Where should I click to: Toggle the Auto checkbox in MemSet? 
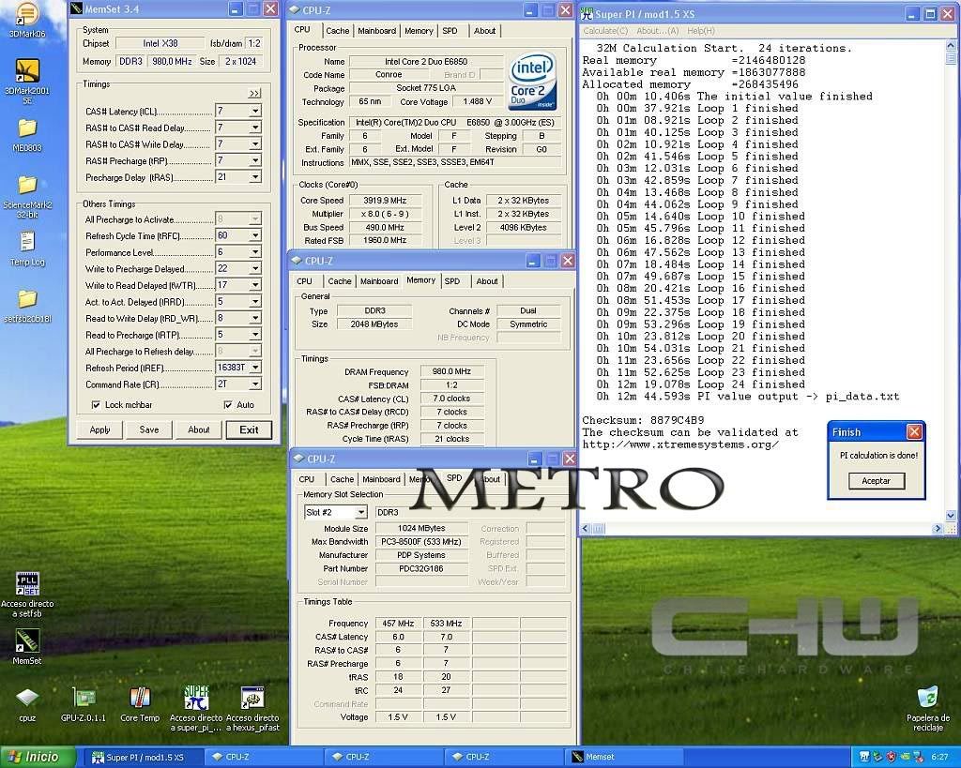click(228, 405)
